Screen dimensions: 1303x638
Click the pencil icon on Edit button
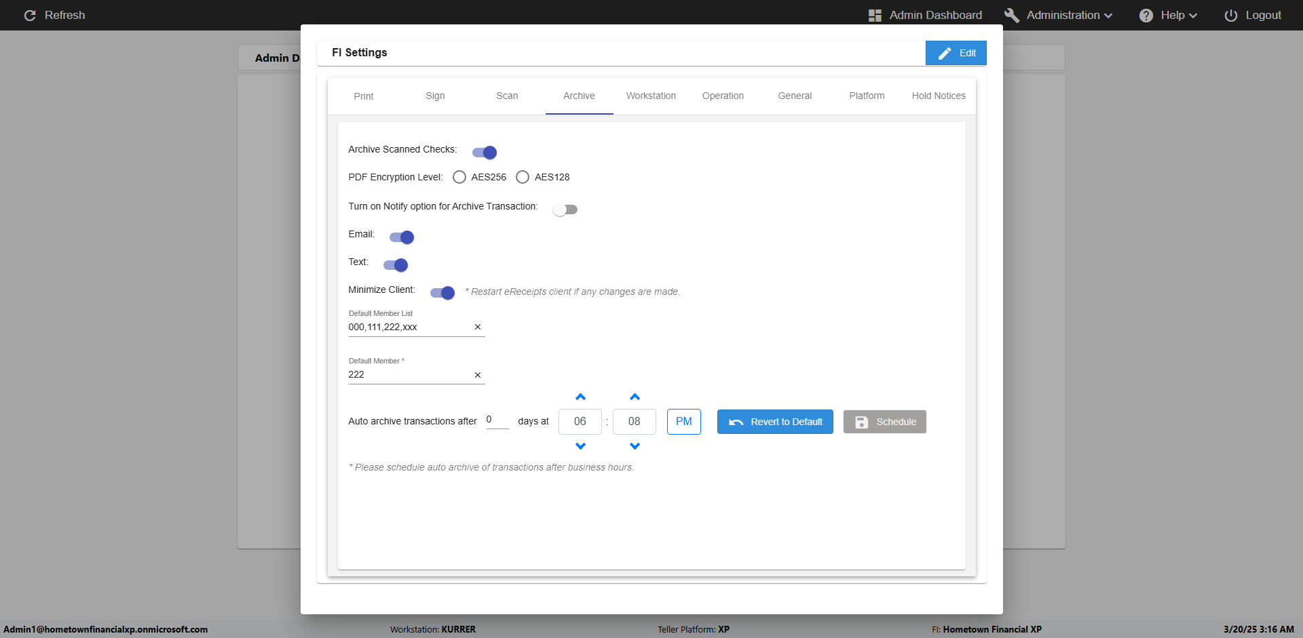(945, 53)
